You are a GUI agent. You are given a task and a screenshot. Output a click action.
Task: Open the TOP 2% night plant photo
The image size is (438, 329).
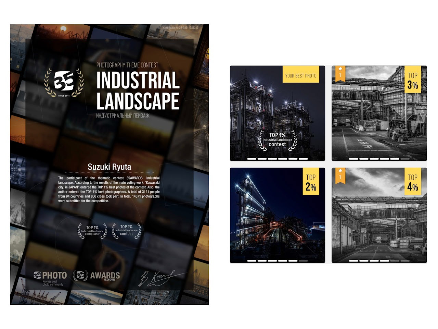coord(278,215)
